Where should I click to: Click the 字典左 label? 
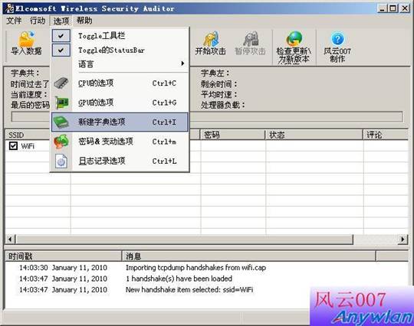[x=215, y=73]
